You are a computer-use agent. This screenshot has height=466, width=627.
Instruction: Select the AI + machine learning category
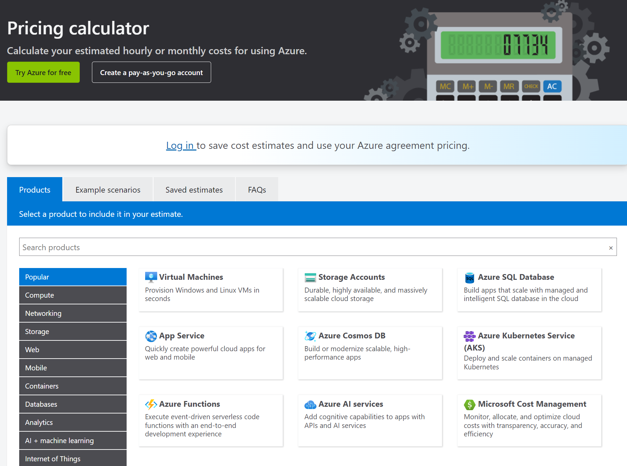click(73, 440)
